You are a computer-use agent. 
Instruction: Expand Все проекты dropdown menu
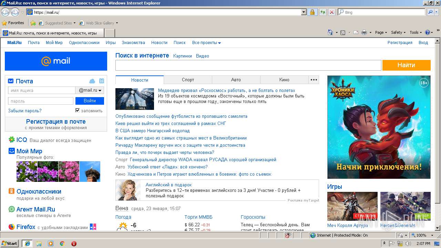206,43
